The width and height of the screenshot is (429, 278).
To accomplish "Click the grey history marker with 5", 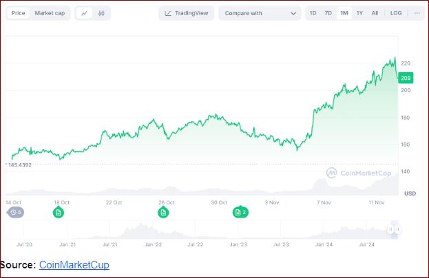I will tap(14, 213).
